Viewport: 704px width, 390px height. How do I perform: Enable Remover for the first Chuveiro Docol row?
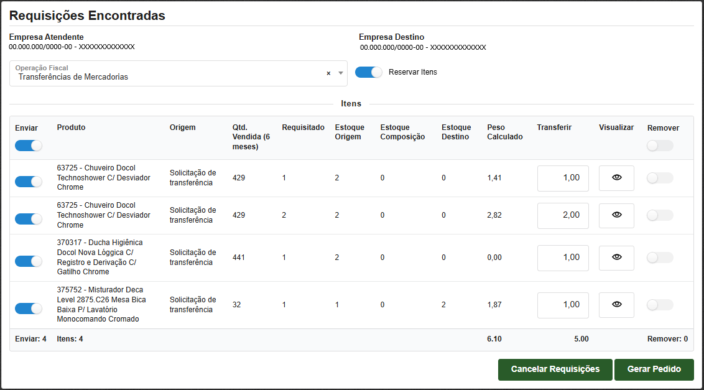coord(660,178)
